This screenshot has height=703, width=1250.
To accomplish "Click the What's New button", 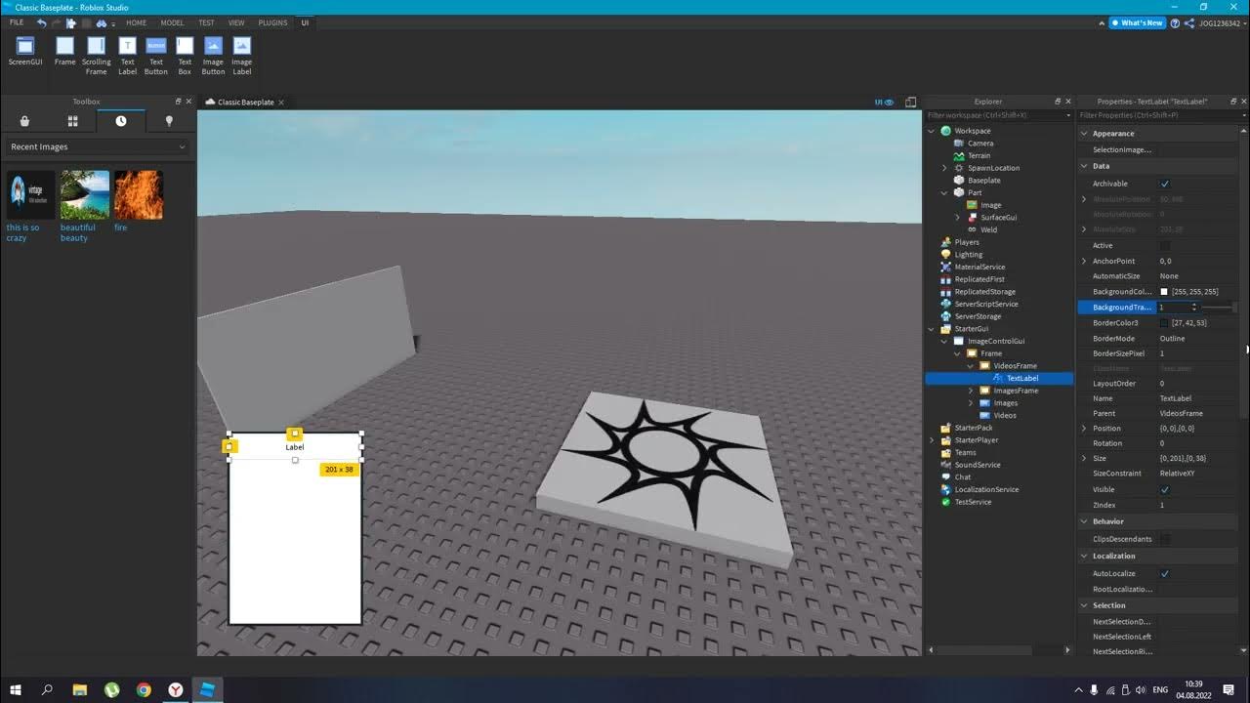I will [1137, 22].
